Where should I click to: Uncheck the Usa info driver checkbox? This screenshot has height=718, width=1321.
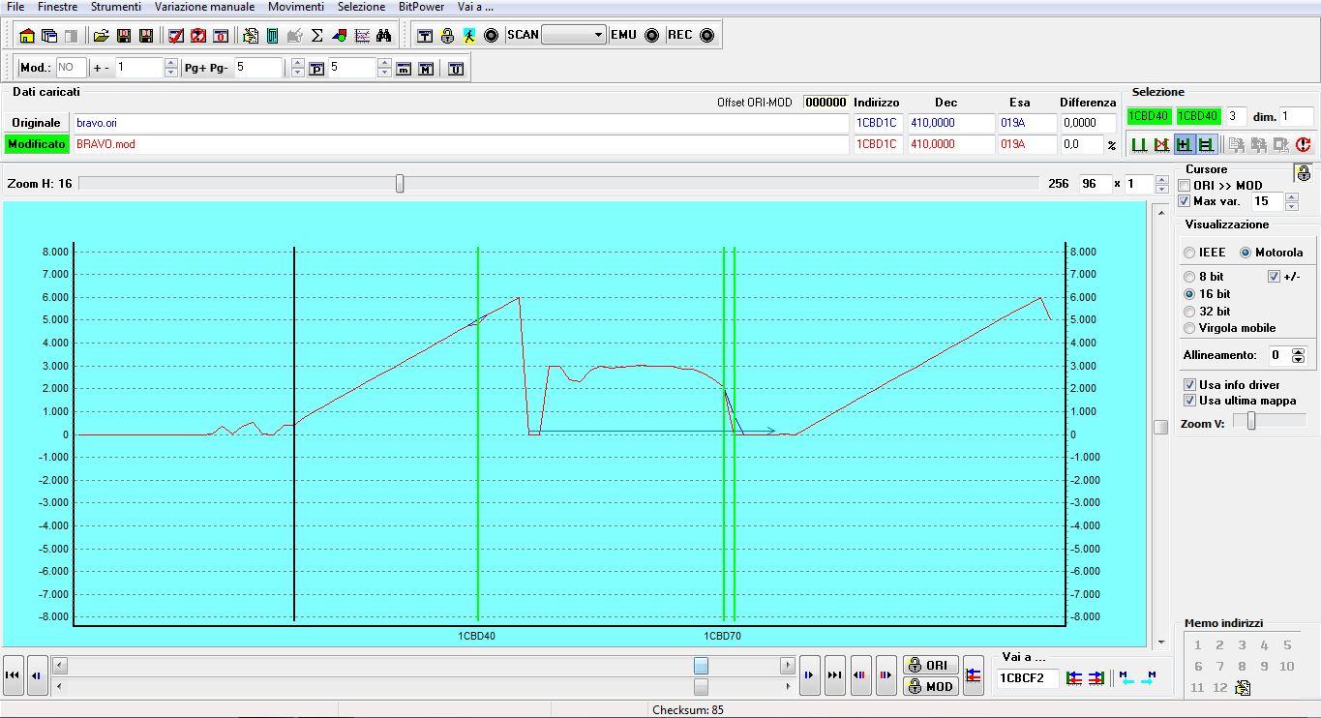(x=1189, y=385)
